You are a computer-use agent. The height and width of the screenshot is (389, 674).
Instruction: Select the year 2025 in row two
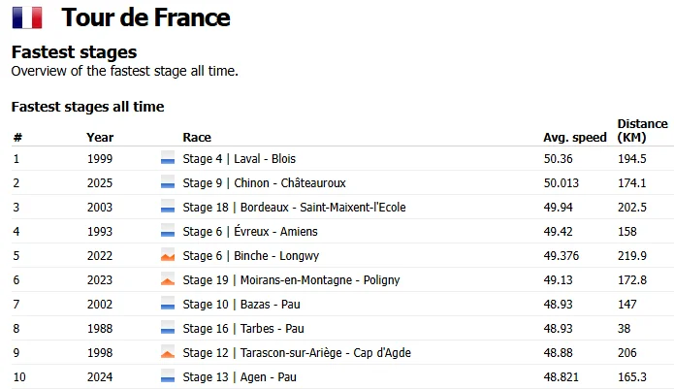100,183
